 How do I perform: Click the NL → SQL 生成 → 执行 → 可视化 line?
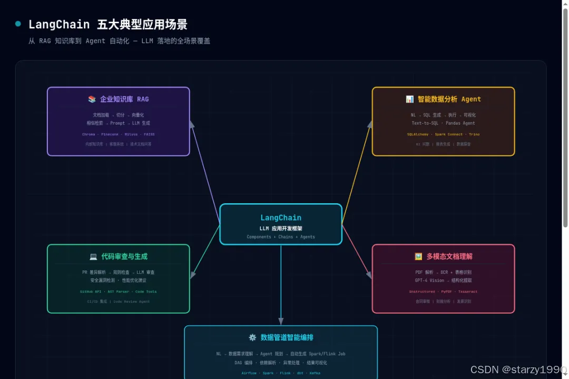click(444, 115)
